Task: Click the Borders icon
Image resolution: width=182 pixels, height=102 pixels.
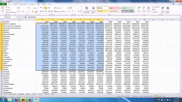Action: click(x=28, y=11)
